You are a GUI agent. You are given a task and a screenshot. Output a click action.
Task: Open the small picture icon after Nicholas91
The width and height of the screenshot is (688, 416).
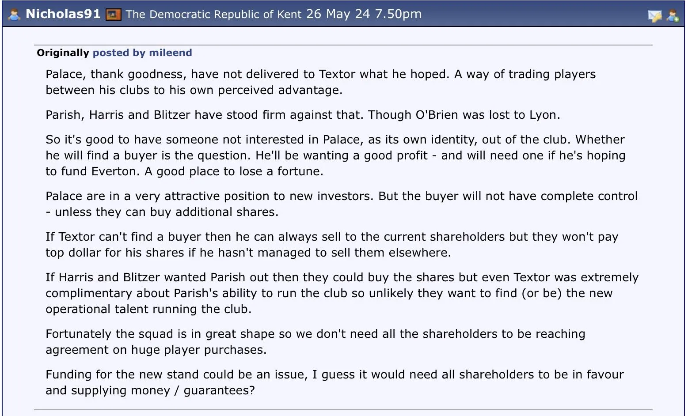pyautogui.click(x=113, y=15)
